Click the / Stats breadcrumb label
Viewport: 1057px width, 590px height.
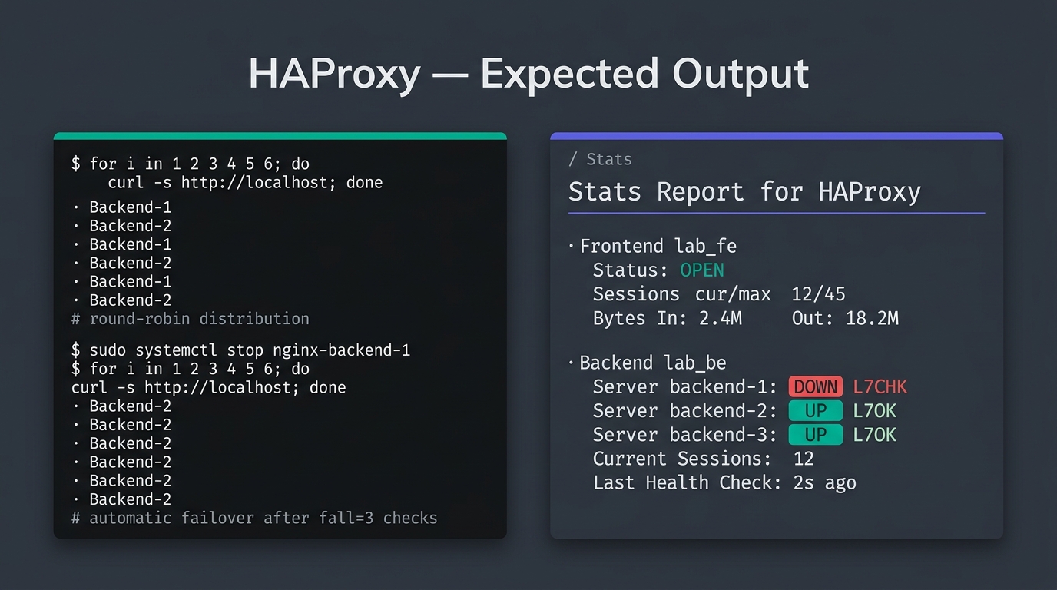click(x=600, y=159)
